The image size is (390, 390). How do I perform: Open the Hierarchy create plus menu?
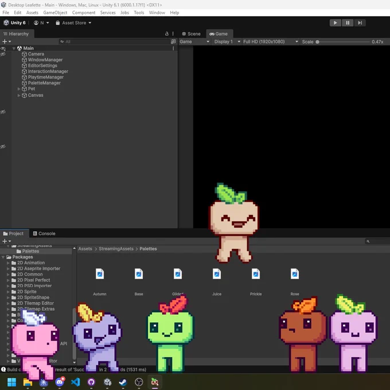[6, 41]
